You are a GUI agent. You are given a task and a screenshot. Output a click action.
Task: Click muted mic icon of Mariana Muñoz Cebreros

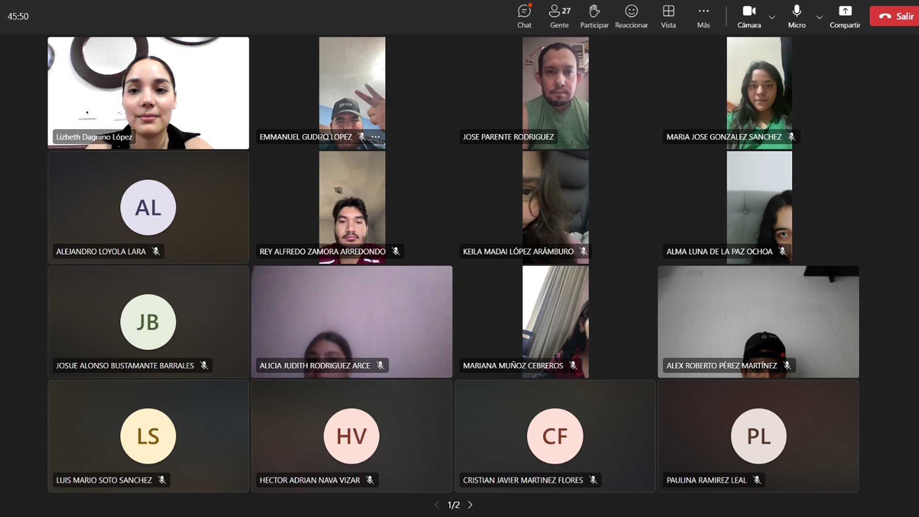point(573,366)
